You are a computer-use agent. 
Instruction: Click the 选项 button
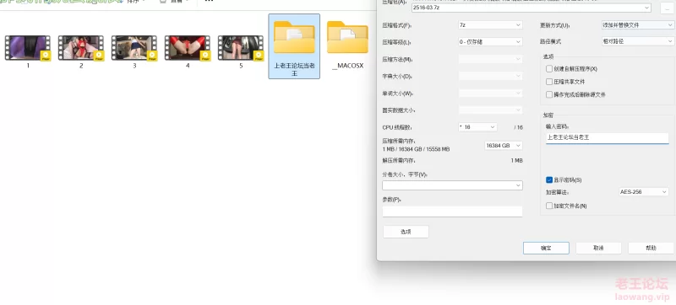click(x=406, y=232)
